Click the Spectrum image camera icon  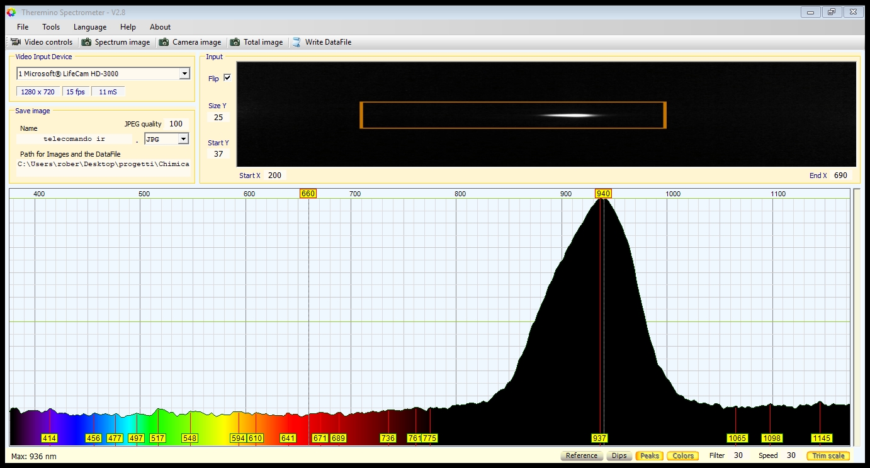(87, 42)
